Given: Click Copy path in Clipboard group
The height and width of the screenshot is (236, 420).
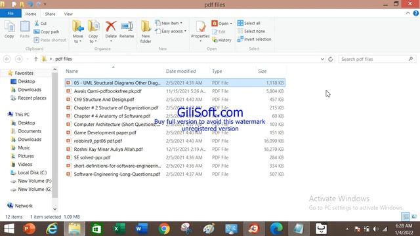Looking at the screenshot, I should coord(47,32).
